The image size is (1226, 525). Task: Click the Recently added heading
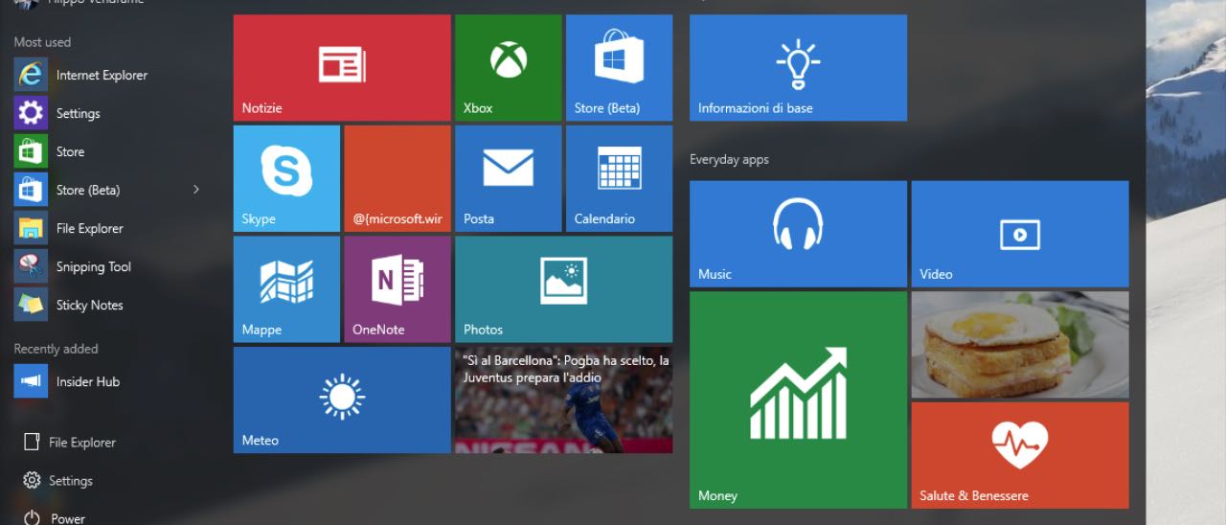pyautogui.click(x=56, y=349)
